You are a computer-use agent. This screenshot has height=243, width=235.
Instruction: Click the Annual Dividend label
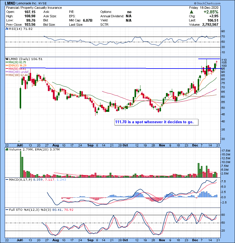point(112,16)
